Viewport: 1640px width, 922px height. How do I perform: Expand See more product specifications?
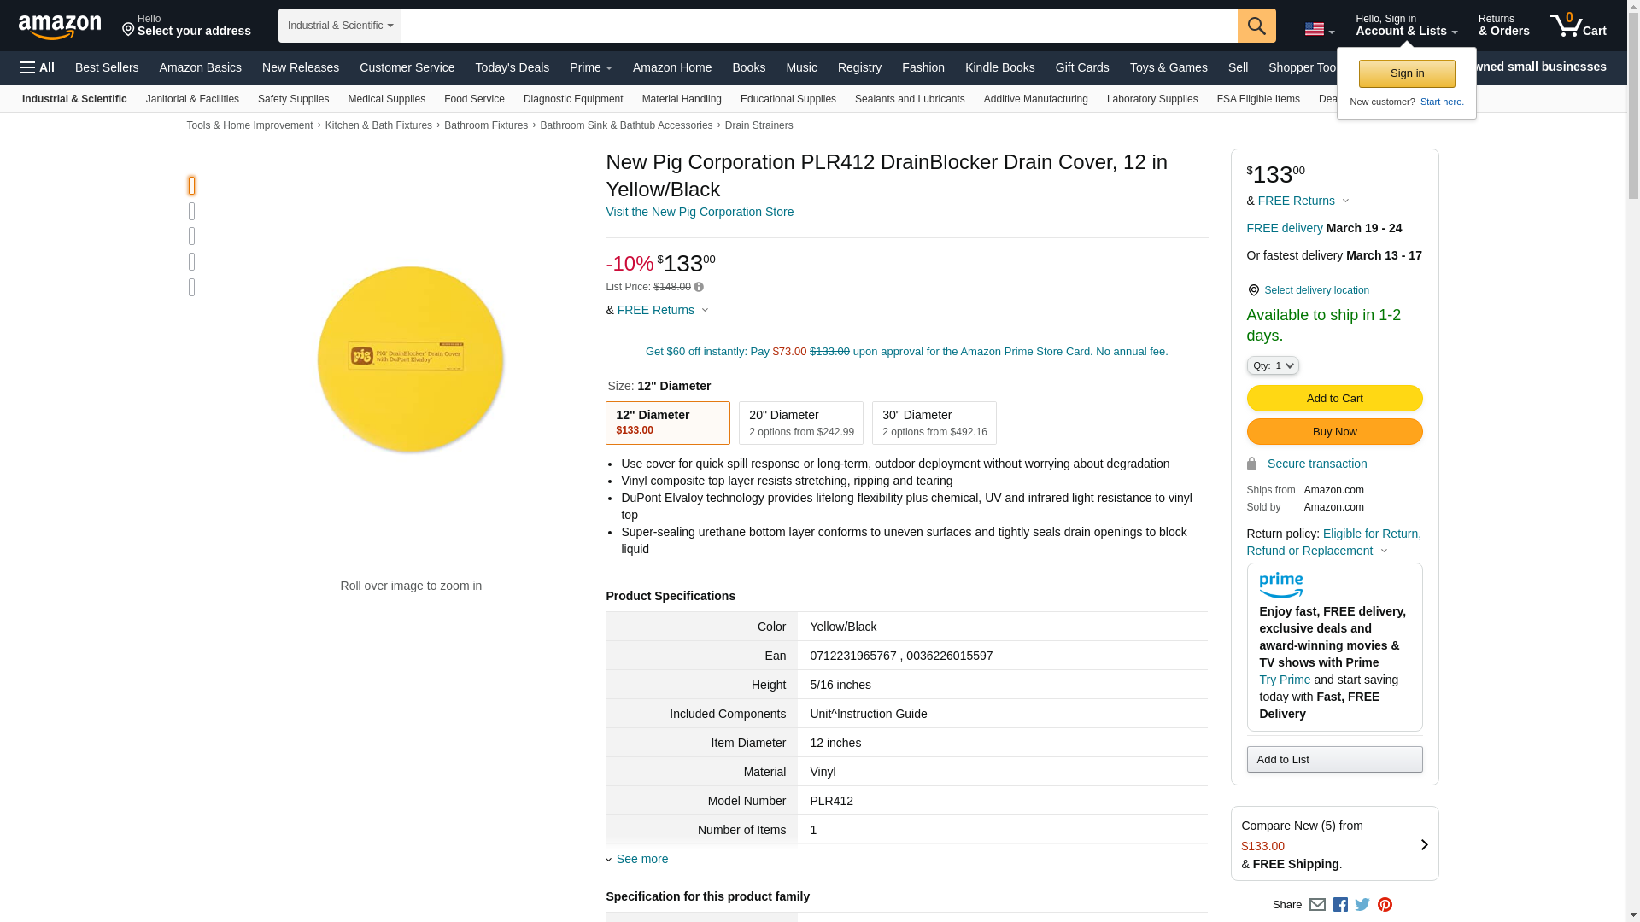click(641, 859)
